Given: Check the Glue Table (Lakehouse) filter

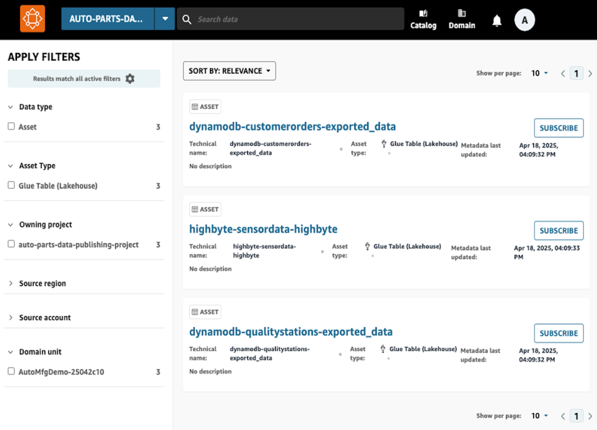Looking at the screenshot, I should [x=12, y=185].
